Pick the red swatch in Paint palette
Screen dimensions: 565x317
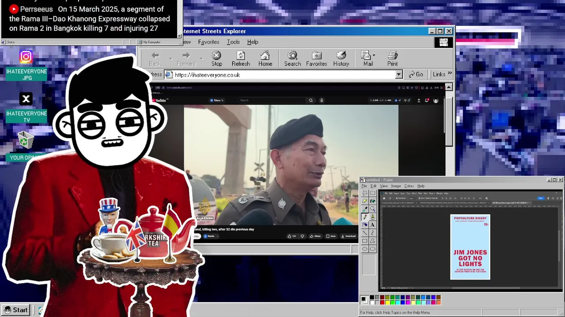[382, 302]
